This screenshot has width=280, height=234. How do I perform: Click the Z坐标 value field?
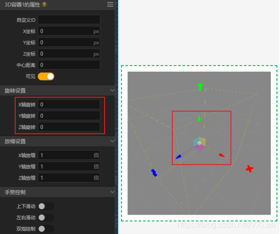pos(69,54)
